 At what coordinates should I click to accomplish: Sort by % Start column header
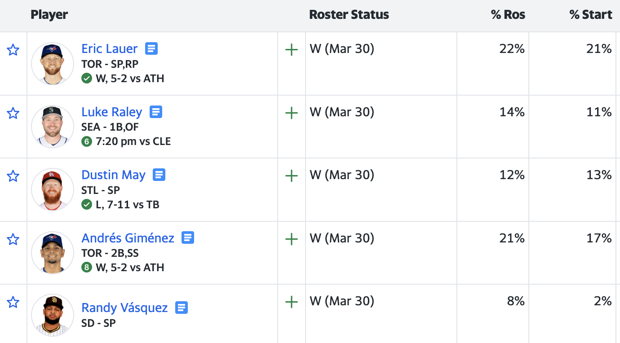tap(590, 15)
